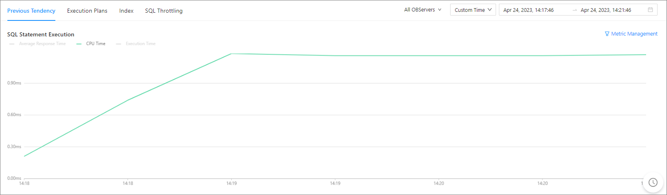
Task: Open the Custom Time range selector
Action: click(x=473, y=10)
